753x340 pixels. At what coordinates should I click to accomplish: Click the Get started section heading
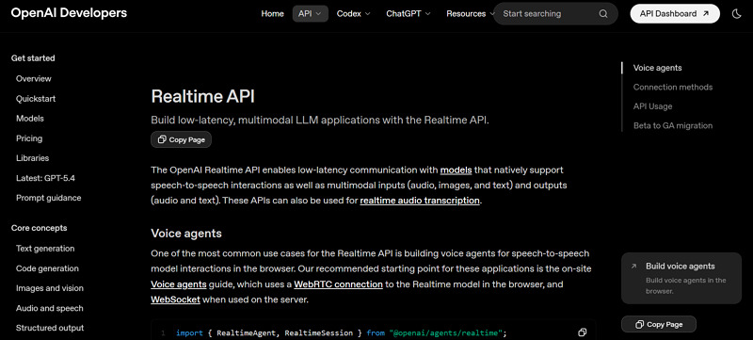[33, 58]
